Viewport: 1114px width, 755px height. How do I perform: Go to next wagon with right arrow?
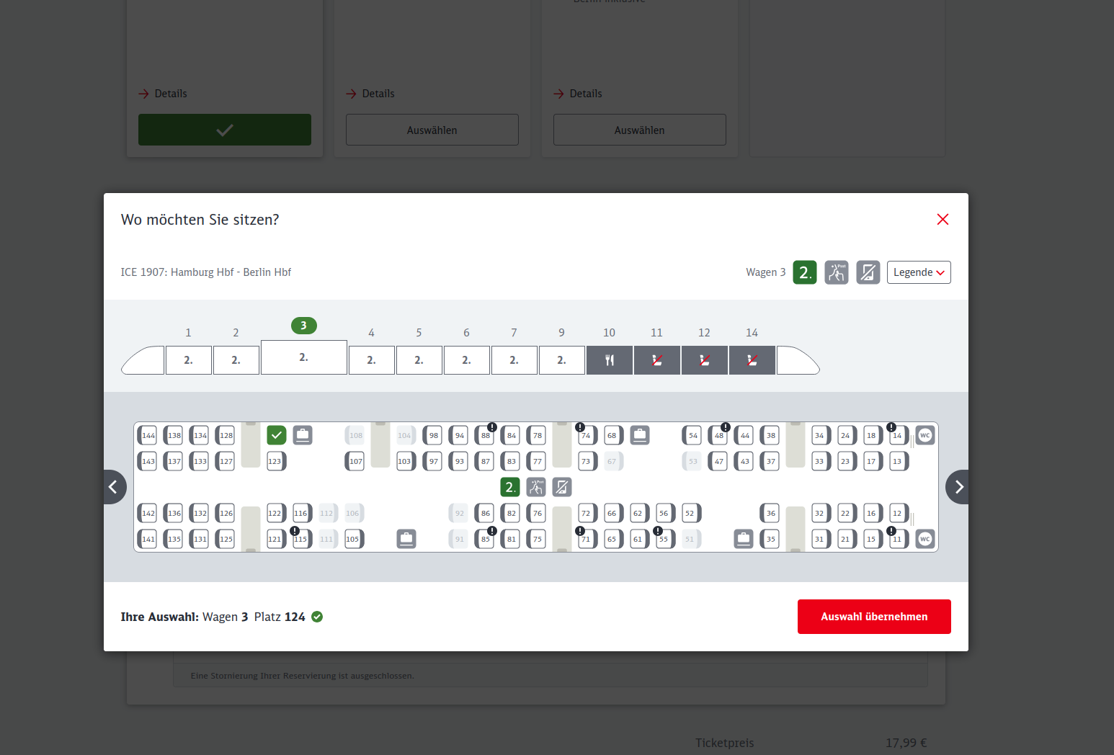tap(958, 487)
